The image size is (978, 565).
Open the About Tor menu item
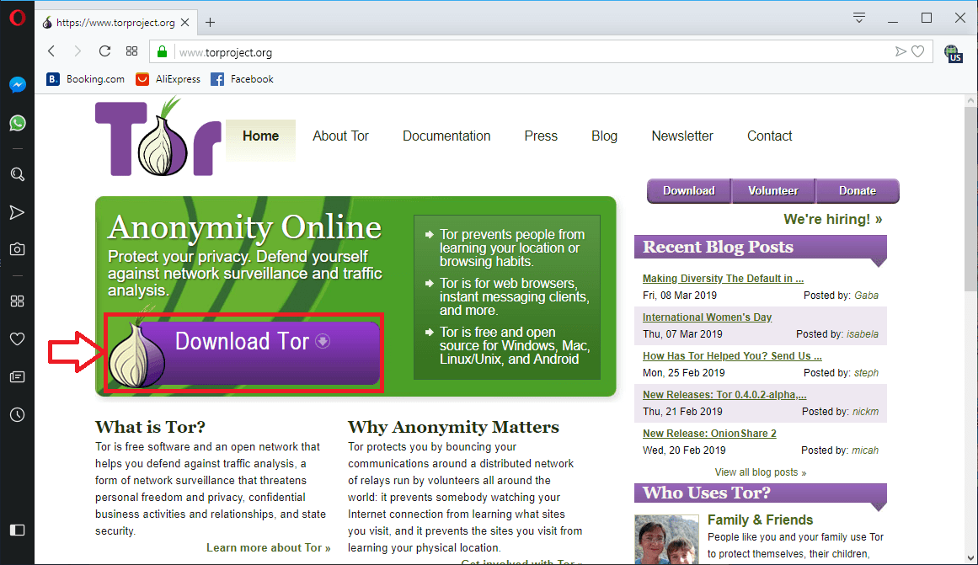[x=340, y=136]
